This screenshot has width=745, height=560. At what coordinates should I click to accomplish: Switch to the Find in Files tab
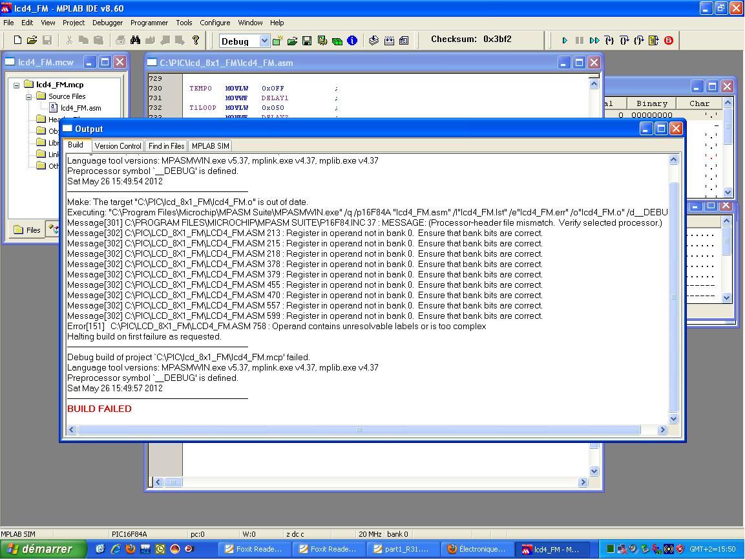(x=166, y=146)
